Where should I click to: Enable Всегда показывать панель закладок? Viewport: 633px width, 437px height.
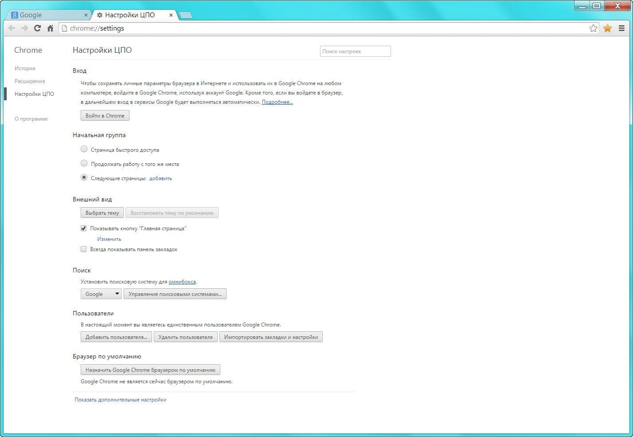(x=83, y=249)
